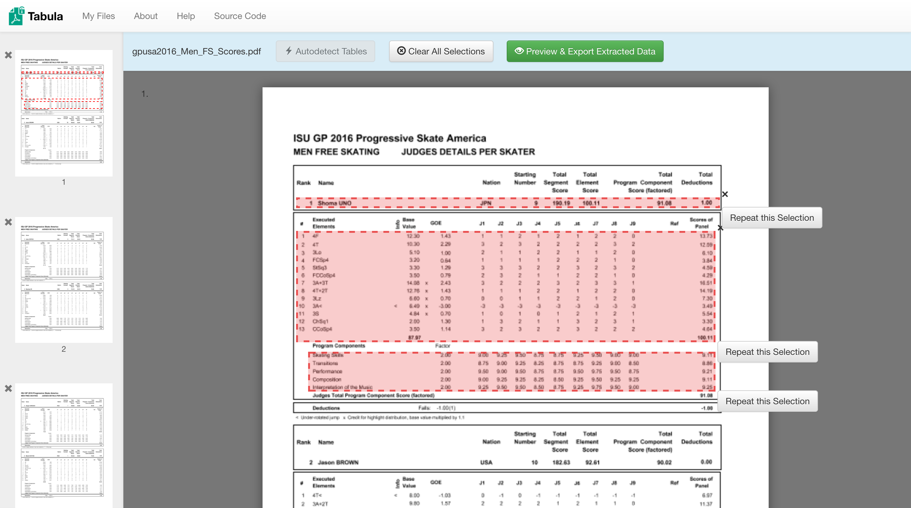
Task: Delete the executed elements table selection
Action: point(720,228)
